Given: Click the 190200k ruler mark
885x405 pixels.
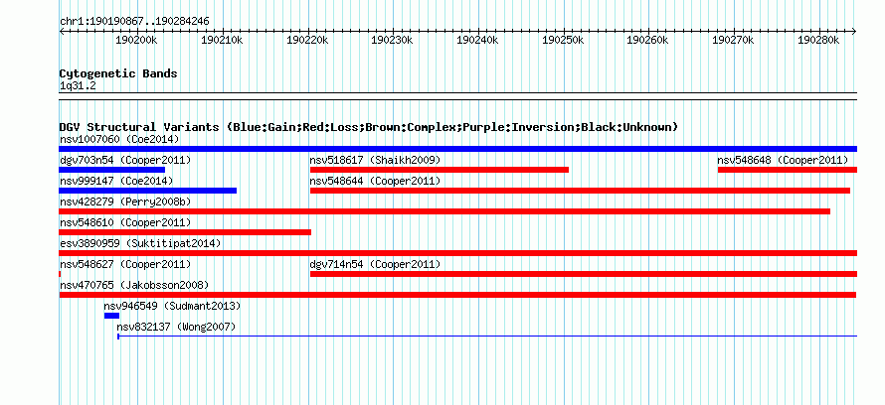Looking at the screenshot, I should (137, 41).
